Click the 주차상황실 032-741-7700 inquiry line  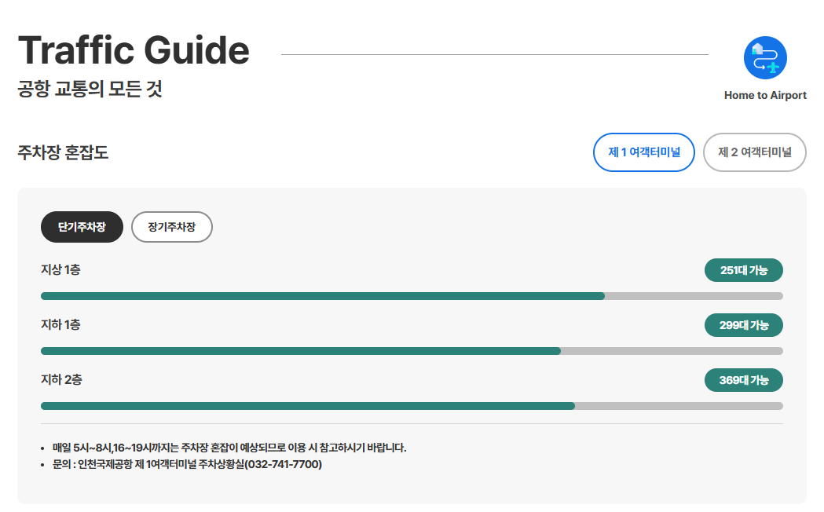pyautogui.click(x=187, y=464)
